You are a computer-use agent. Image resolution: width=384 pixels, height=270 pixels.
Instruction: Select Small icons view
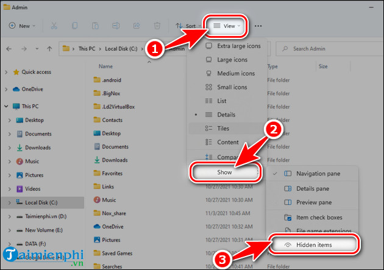pyautogui.click(x=226, y=87)
